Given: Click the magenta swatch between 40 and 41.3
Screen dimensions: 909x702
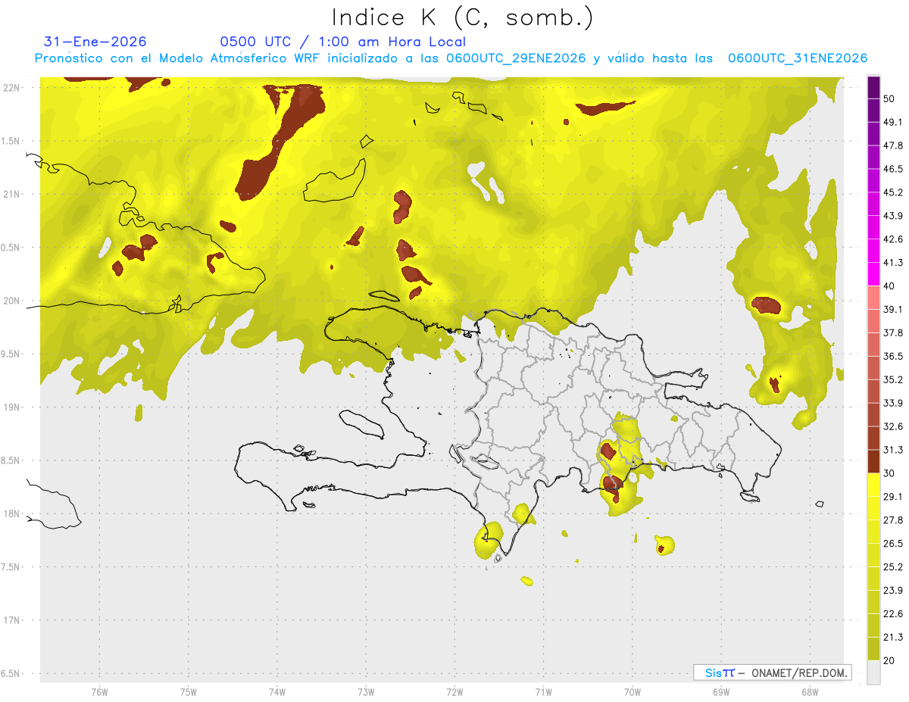Looking at the screenshot, I should point(873,274).
